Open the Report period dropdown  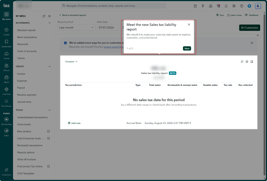click(76, 28)
